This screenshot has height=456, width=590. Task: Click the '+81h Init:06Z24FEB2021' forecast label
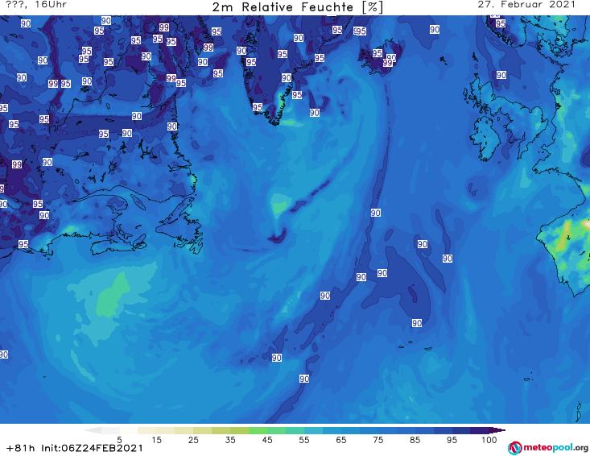[x=75, y=448]
